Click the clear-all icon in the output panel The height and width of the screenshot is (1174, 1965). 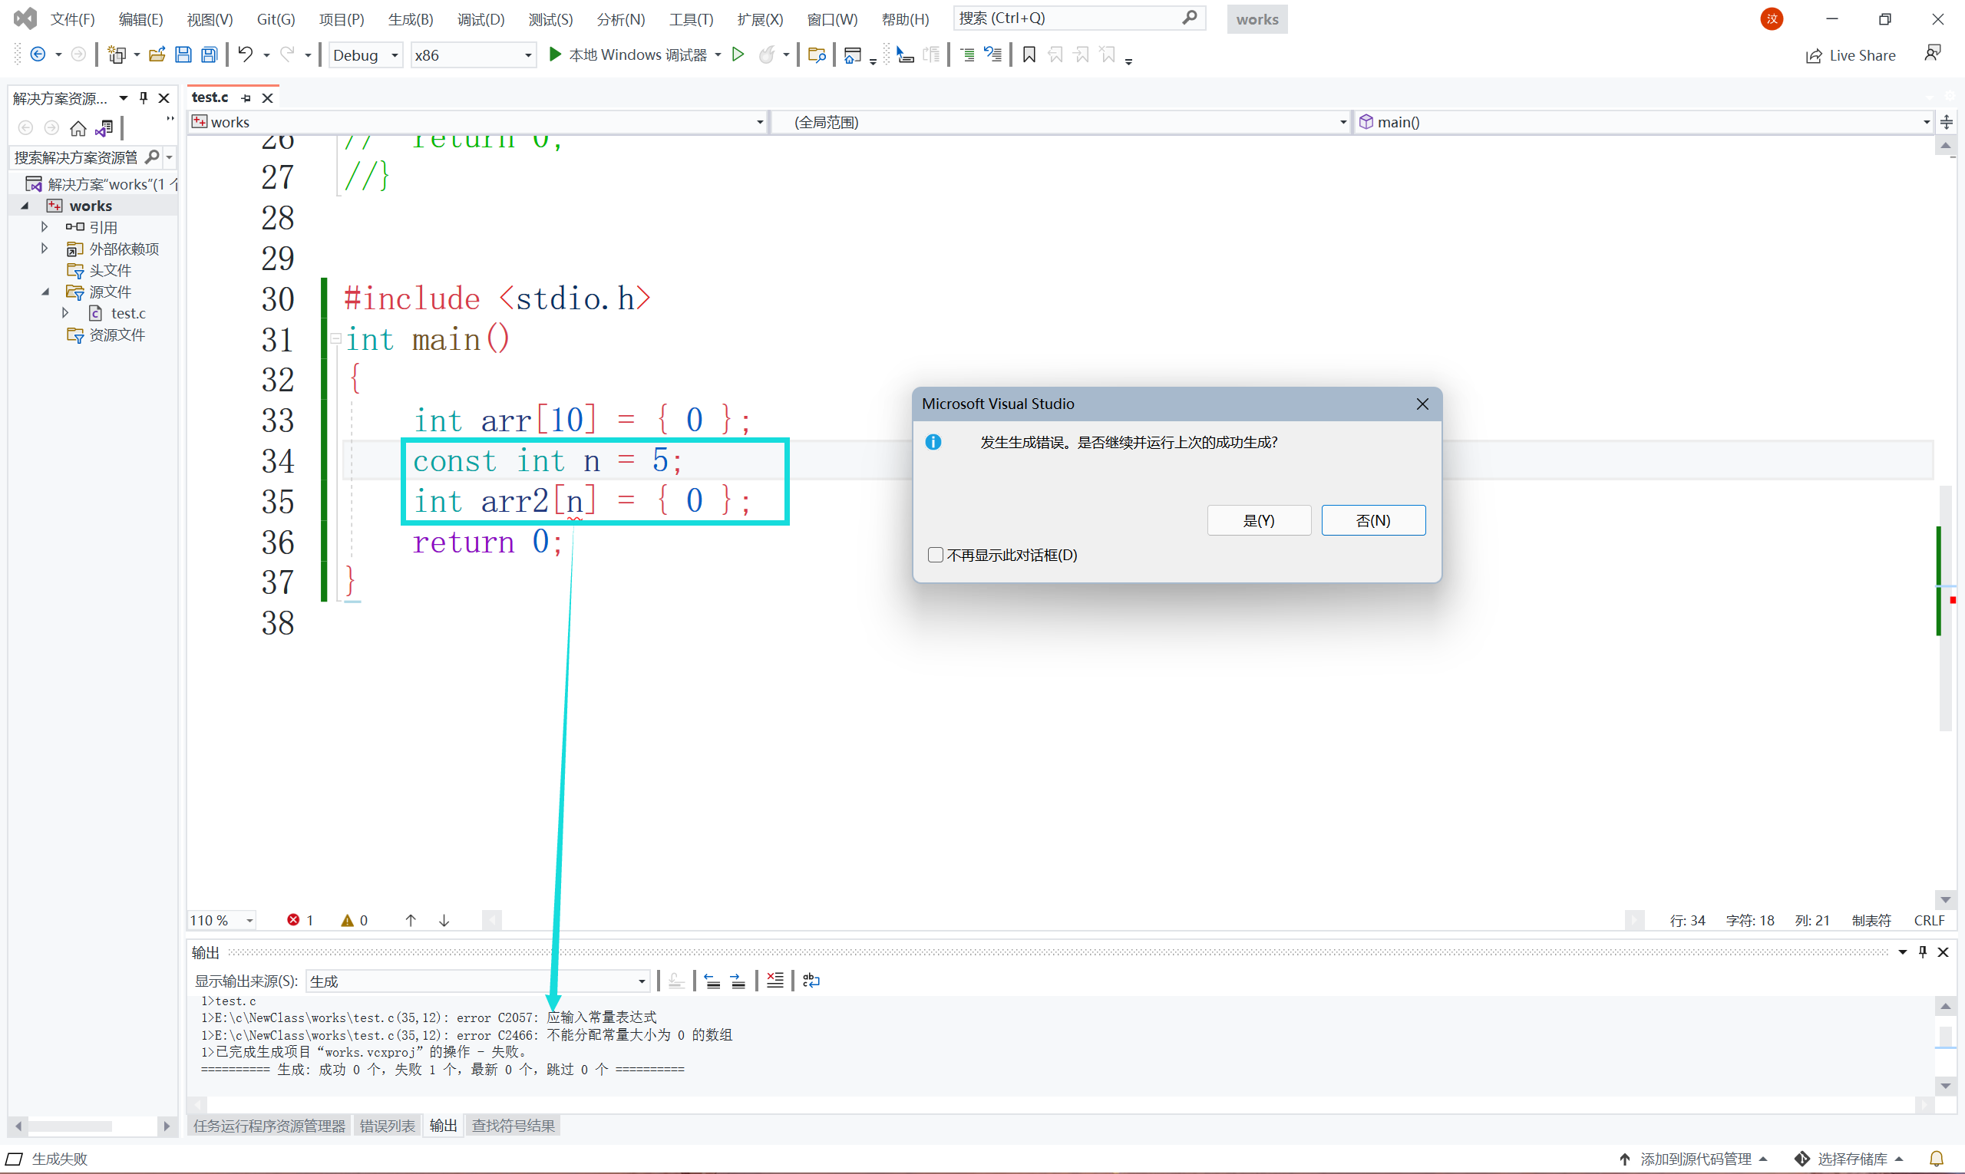click(x=774, y=981)
